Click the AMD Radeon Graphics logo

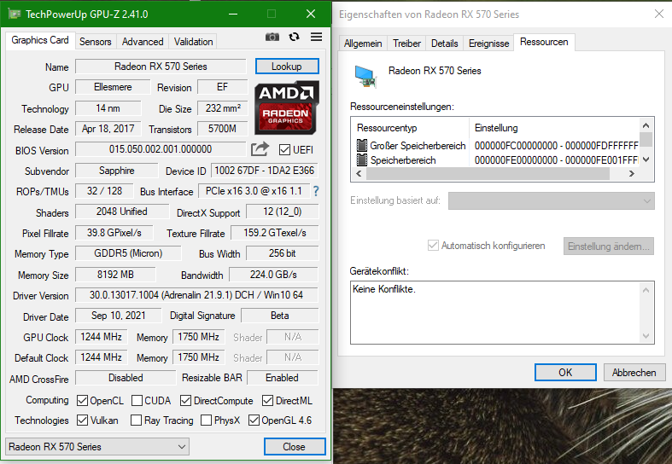287,107
